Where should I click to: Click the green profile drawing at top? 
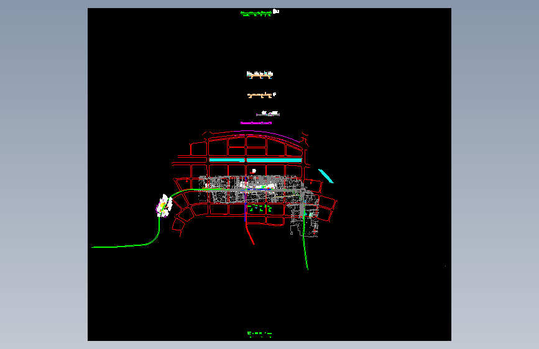point(256,14)
